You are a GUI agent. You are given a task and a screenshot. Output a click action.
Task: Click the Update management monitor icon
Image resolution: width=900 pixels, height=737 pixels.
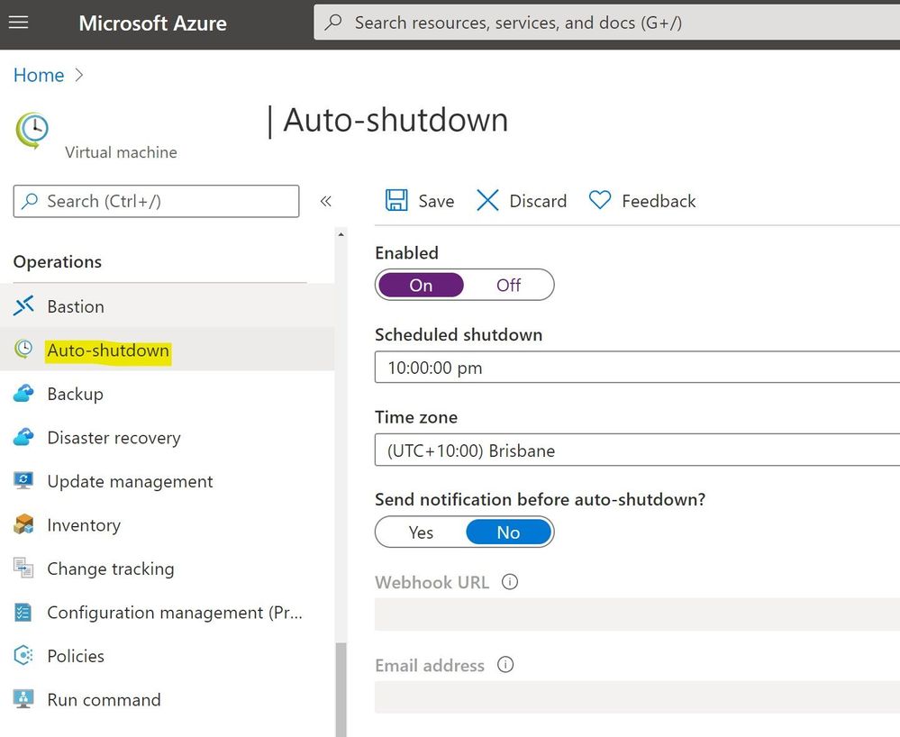pos(23,480)
